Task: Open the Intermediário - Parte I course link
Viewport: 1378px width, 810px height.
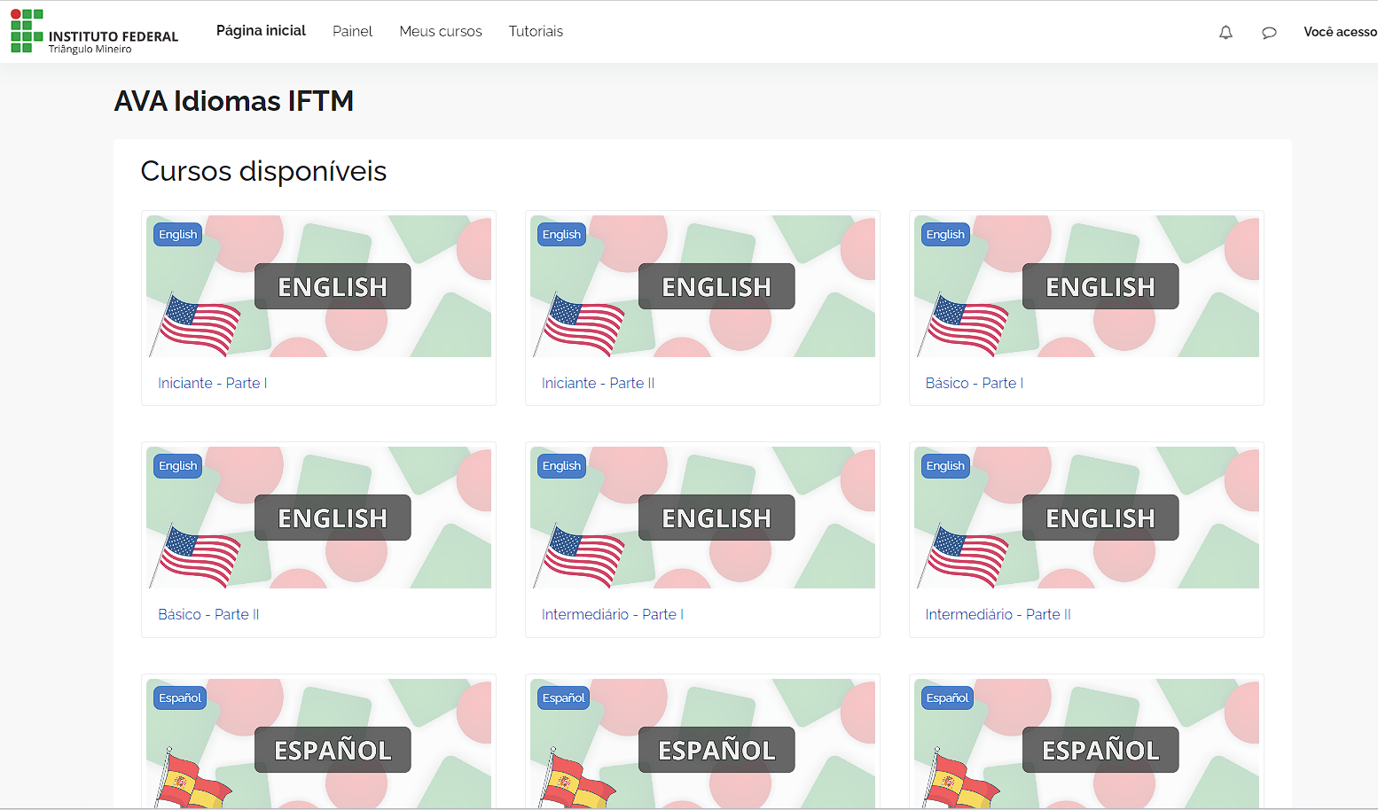Action: (x=612, y=614)
